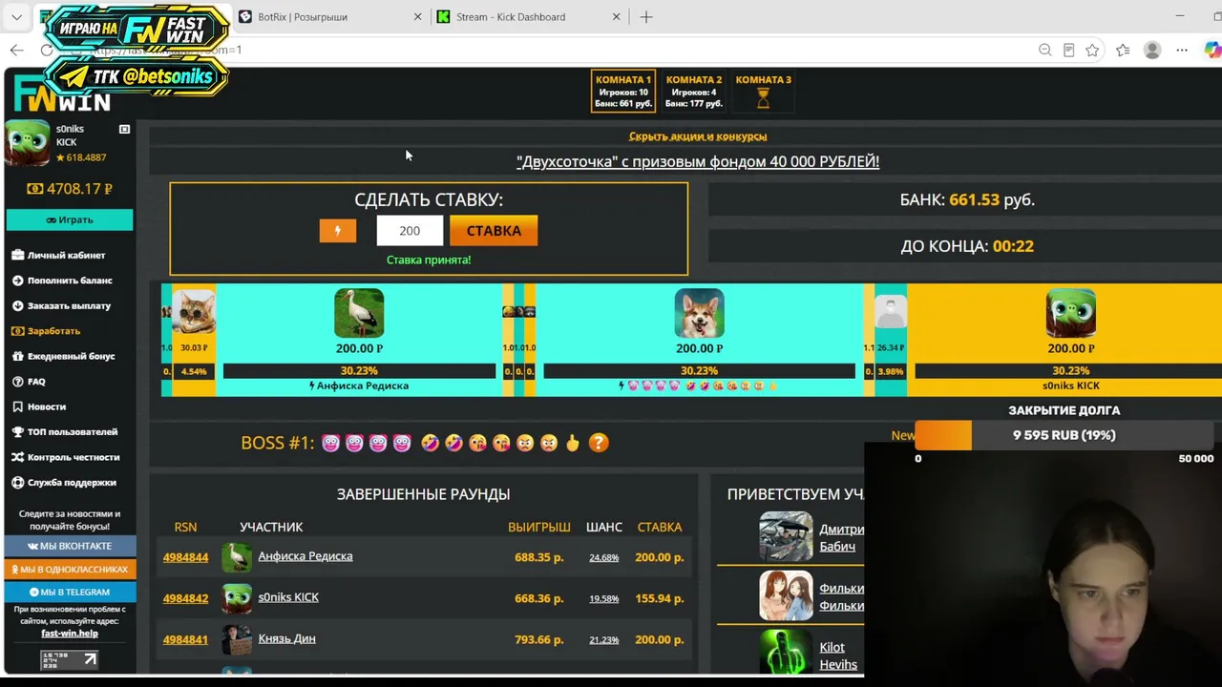The width and height of the screenshot is (1222, 687).
Task: Open the Заработать menu item
Action: point(53,331)
